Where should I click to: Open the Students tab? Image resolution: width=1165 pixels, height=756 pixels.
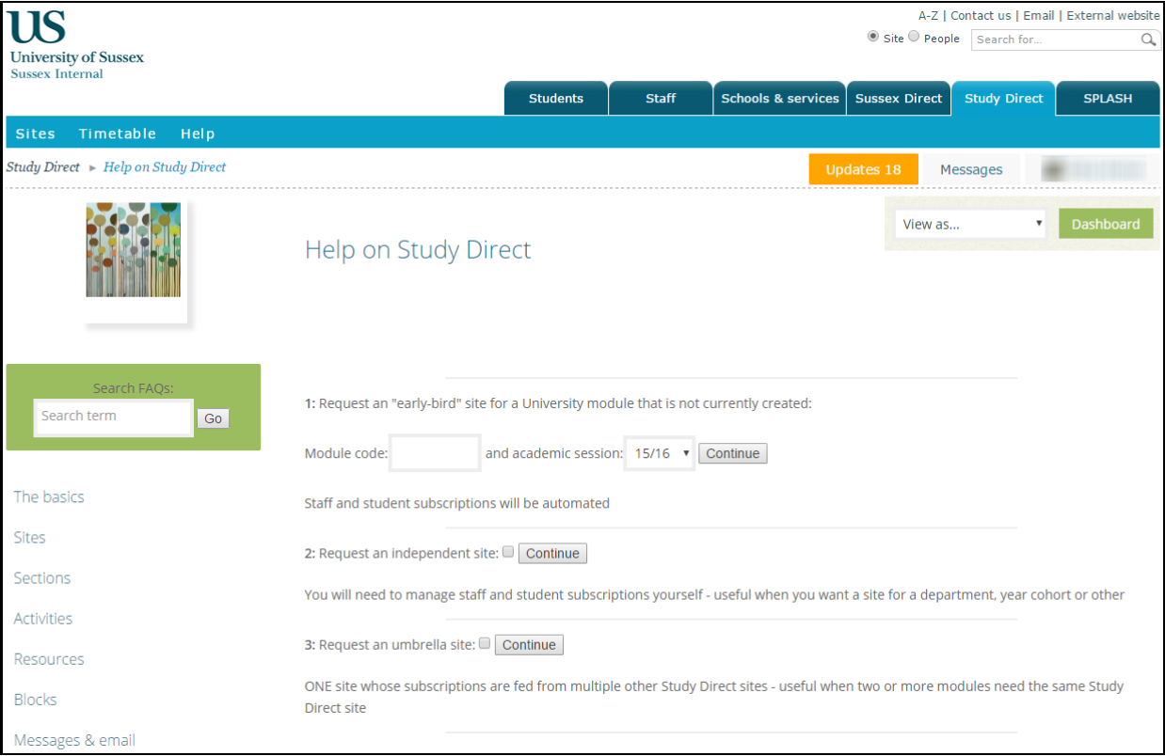556,99
